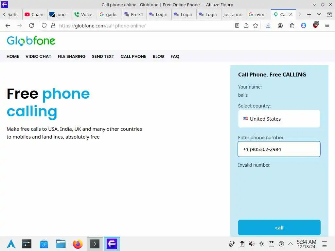
Task: Open the extensions puzzle icon
Action: pyautogui.click(x=292, y=25)
